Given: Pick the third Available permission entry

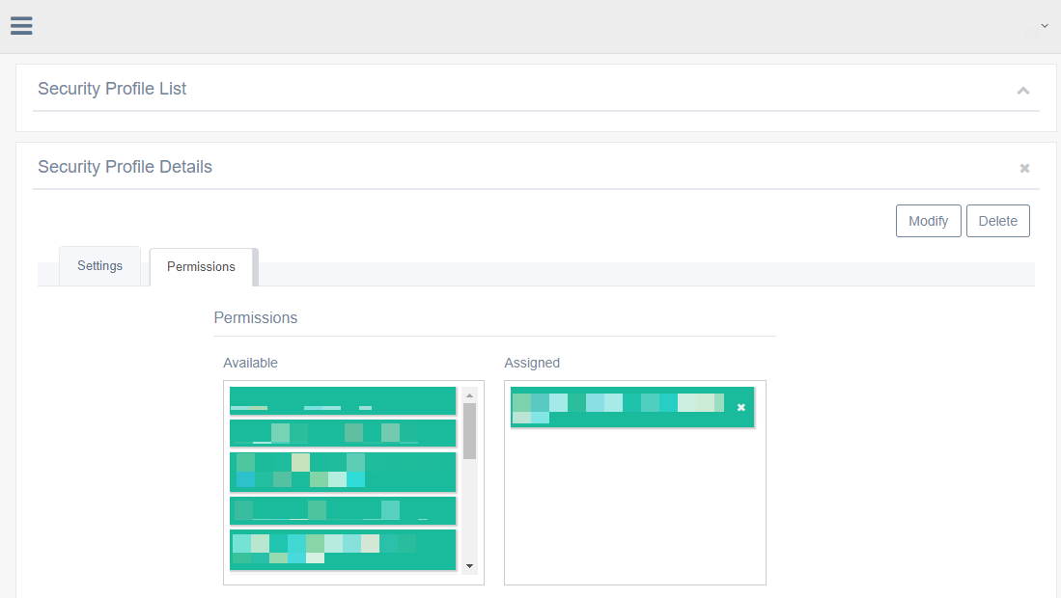Looking at the screenshot, I should [x=343, y=473].
